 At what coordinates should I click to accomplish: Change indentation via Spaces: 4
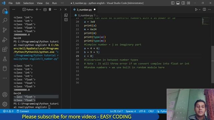coord(131,111)
